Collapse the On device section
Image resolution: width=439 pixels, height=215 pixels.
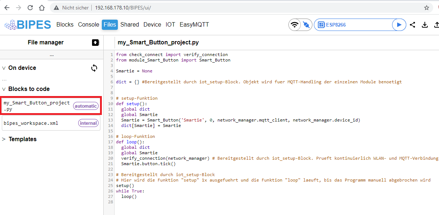click(4, 68)
